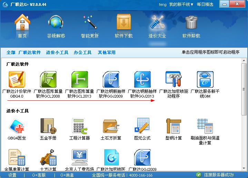Image resolution: width=248 pixels, height=178 pixels.
Task: Launch the 广联达加密锁医 icon
Action: coord(111,157)
